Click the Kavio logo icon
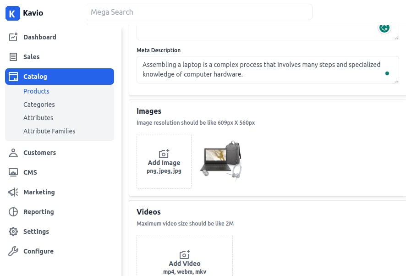 [x=13, y=13]
